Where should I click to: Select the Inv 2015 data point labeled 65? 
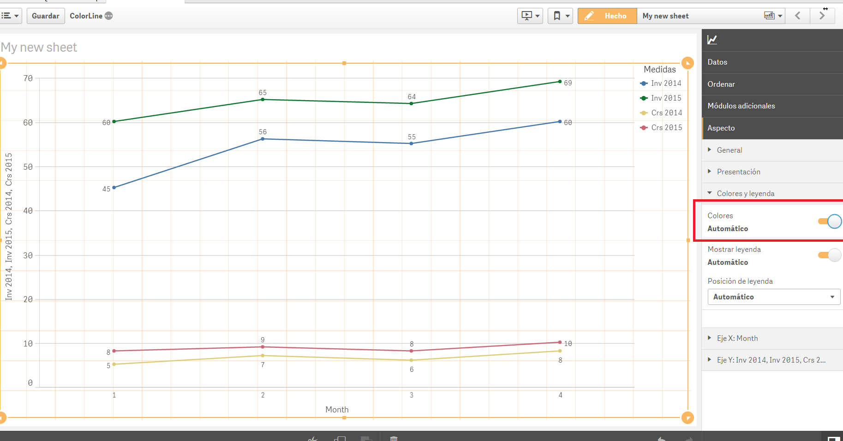pyautogui.click(x=263, y=100)
